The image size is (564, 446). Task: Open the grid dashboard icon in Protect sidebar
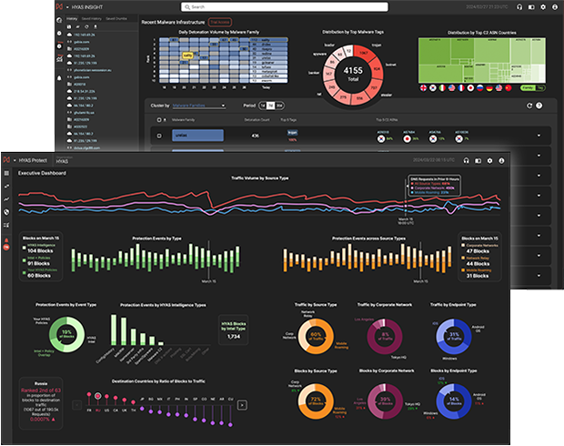6,173
